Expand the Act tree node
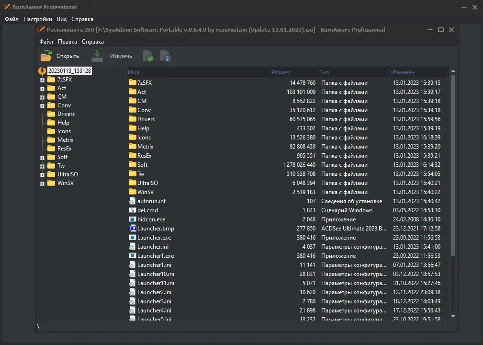Image resolution: width=483 pixels, height=345 pixels. pyautogui.click(x=42, y=89)
